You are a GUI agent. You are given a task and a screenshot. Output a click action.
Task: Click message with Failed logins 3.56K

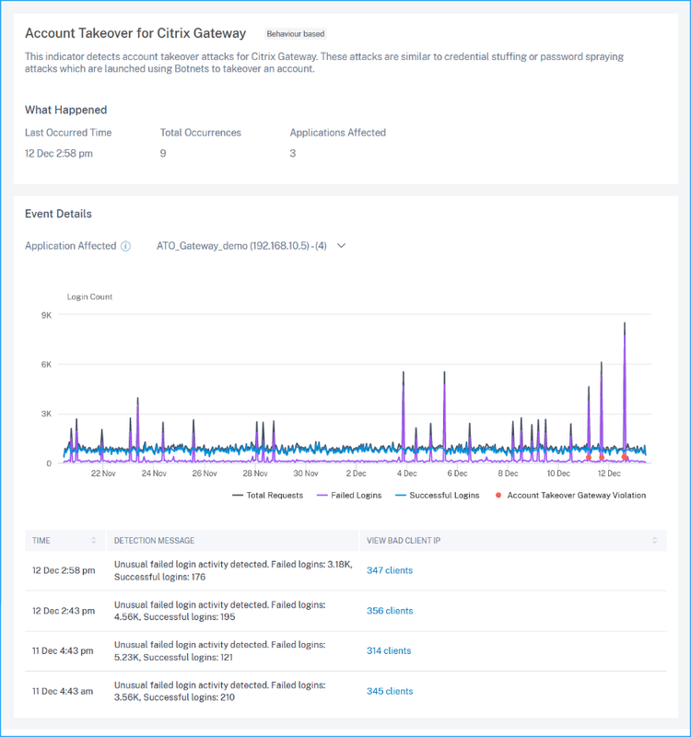(220, 691)
